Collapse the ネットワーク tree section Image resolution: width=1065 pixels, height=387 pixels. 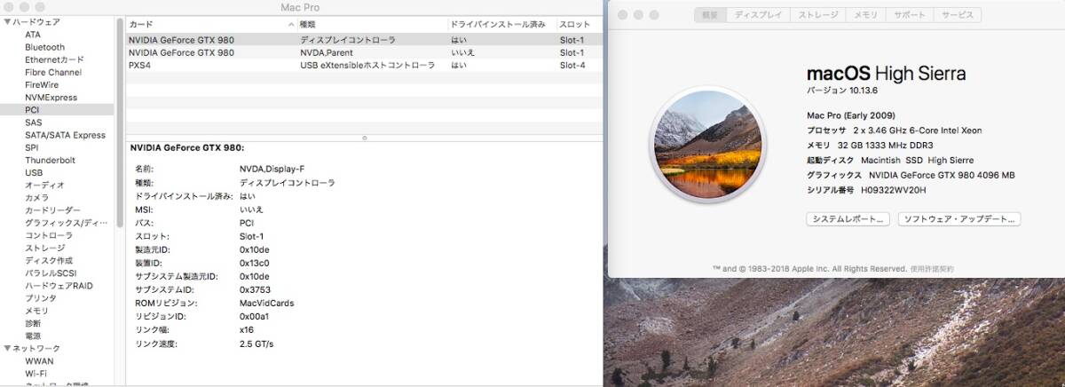tap(7, 349)
